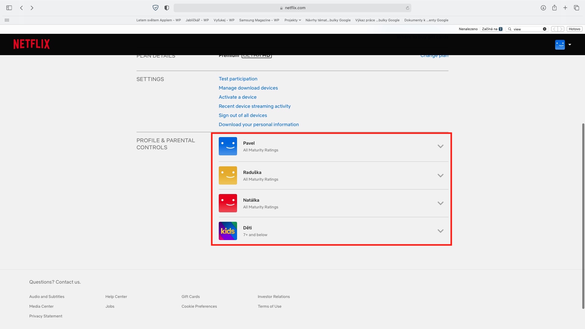Open Safari downloads icon
Image resolution: width=585 pixels, height=329 pixels.
point(543,8)
